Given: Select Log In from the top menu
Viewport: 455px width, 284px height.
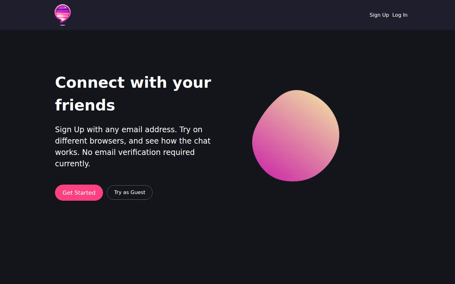Looking at the screenshot, I should point(400,15).
